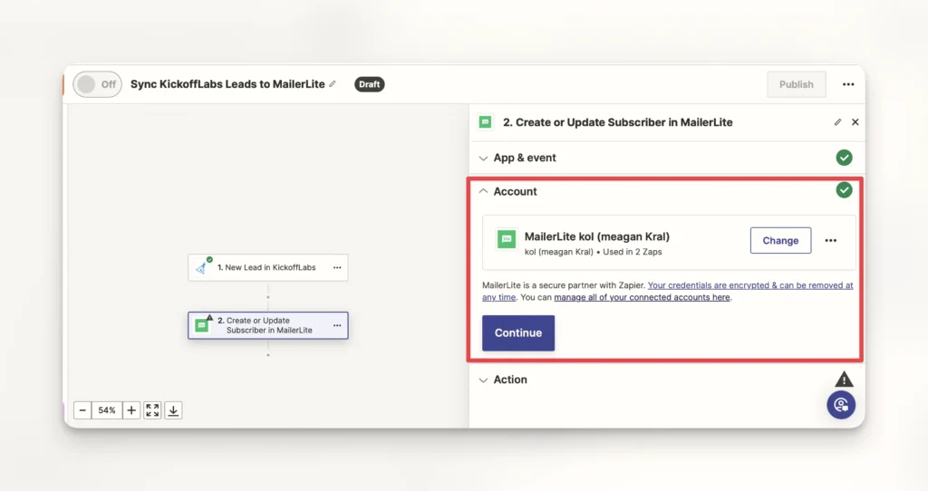This screenshot has width=928, height=491.
Task: Select step 1 New Lead in KickoffLabs
Action: (x=268, y=267)
